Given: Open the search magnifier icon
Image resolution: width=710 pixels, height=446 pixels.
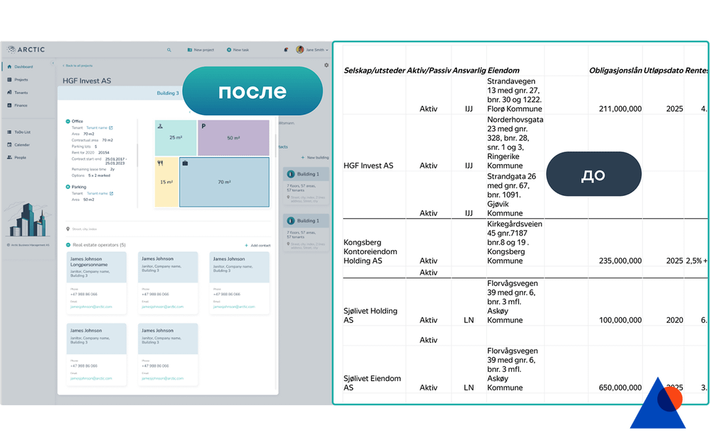Looking at the screenshot, I should [x=169, y=50].
